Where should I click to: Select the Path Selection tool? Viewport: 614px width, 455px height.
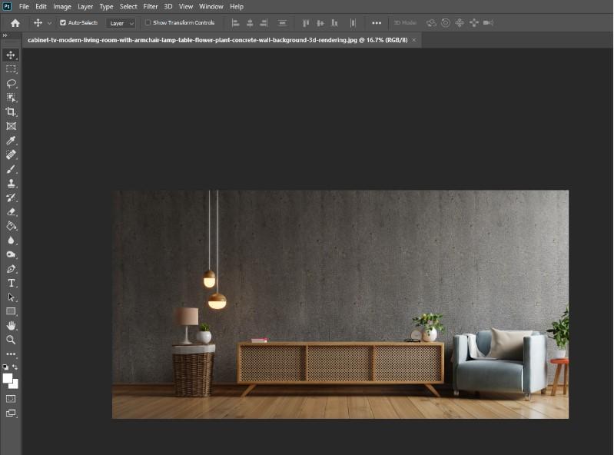(x=11, y=297)
